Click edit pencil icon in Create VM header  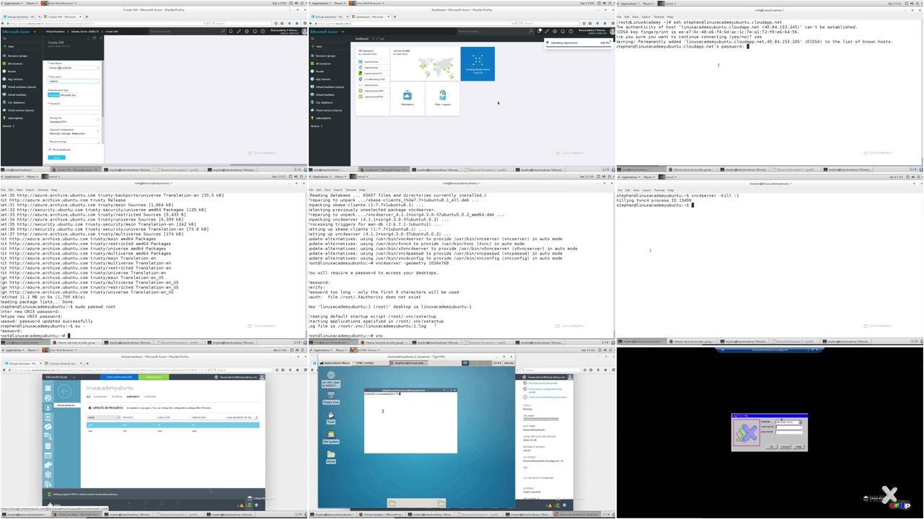pos(239,31)
